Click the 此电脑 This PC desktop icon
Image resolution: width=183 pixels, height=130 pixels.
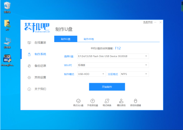click(x=7, y=42)
